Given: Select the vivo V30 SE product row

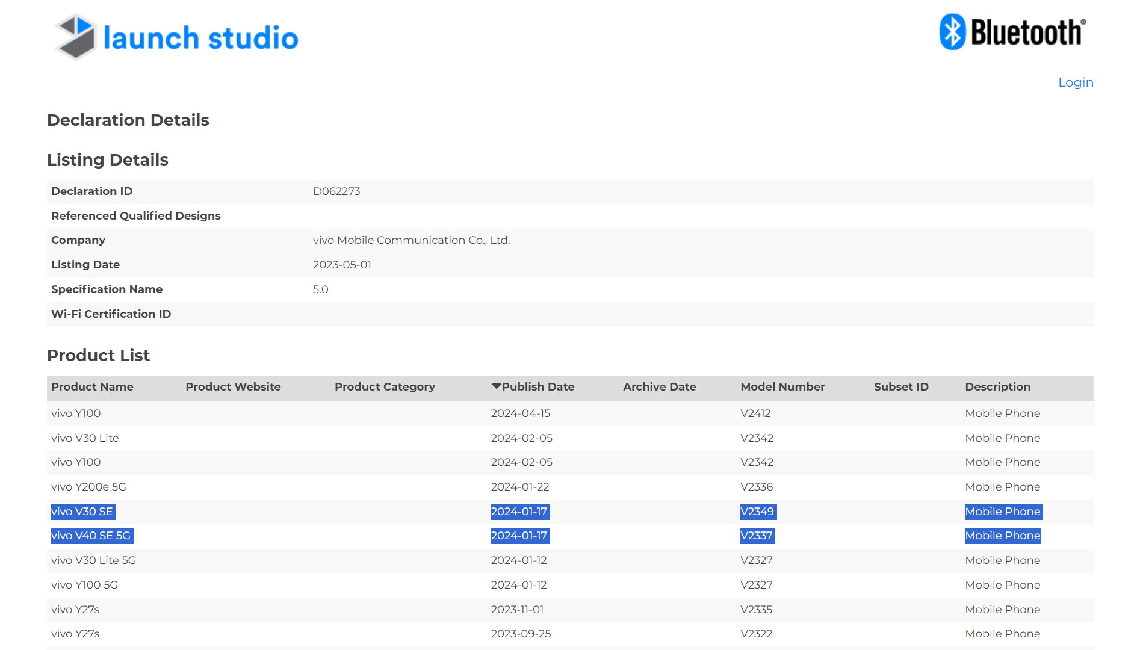Looking at the screenshot, I should pos(82,512).
